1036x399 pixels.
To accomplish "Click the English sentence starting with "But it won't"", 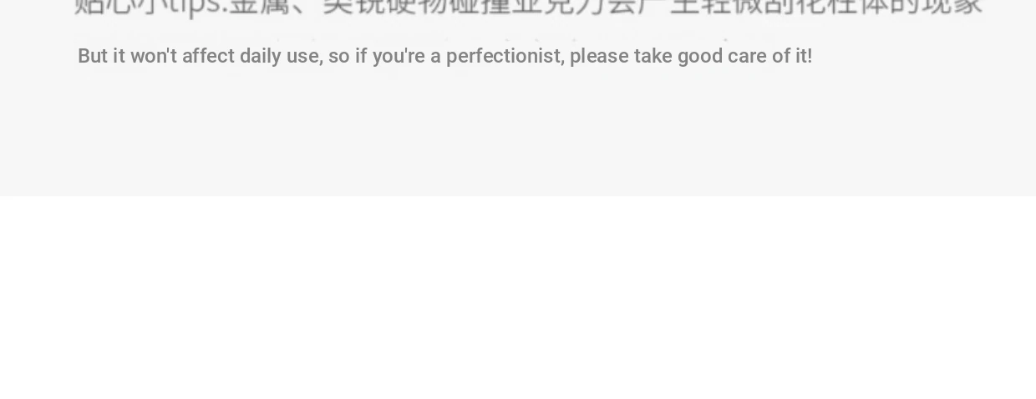I will tap(444, 56).
